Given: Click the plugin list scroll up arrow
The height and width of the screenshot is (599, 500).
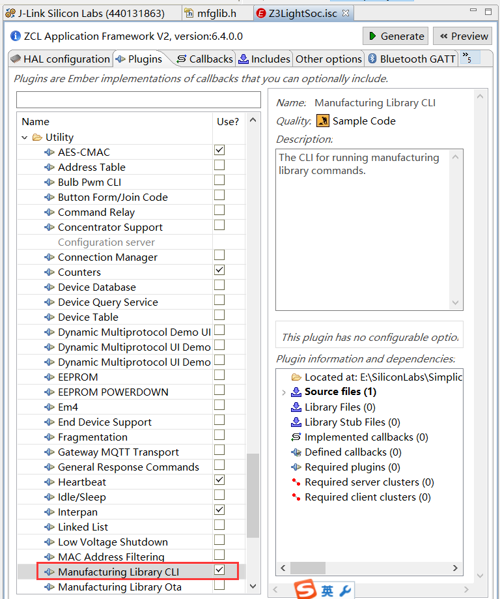Looking at the screenshot, I should [x=253, y=120].
